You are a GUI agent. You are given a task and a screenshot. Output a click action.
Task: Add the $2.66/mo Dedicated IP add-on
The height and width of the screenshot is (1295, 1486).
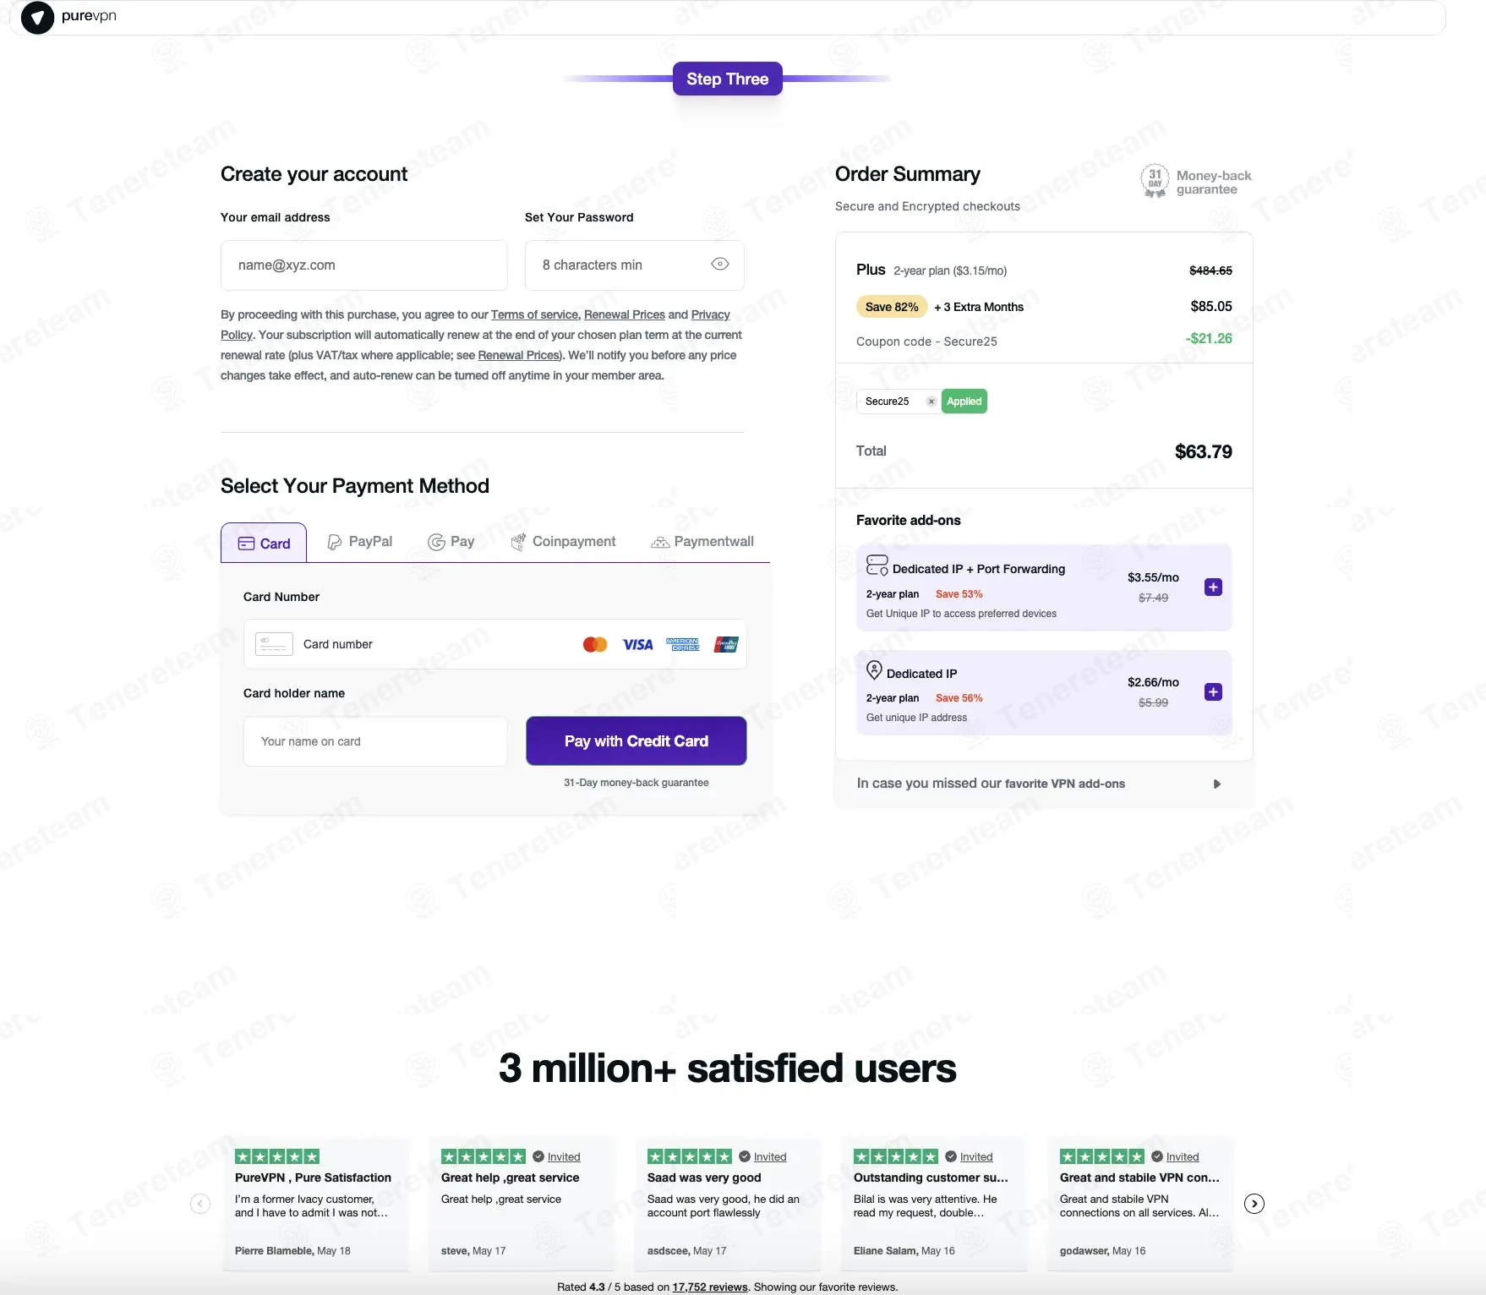pos(1213,691)
